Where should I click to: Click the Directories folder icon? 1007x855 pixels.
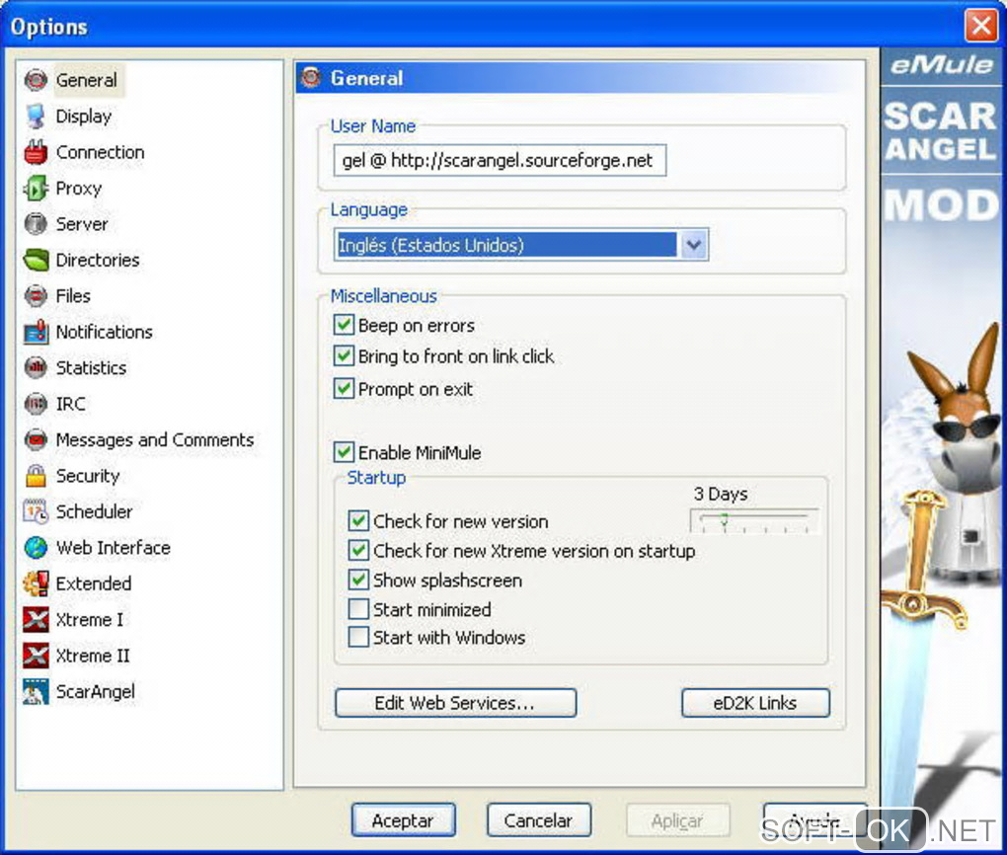pyautogui.click(x=36, y=261)
